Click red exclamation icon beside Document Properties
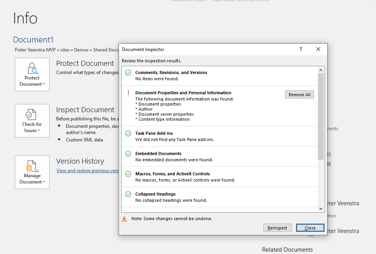 click(128, 93)
